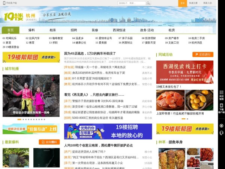225x169 pixels.
Task: Open the 手机客户端 icon link at top left
Action: 9,3
